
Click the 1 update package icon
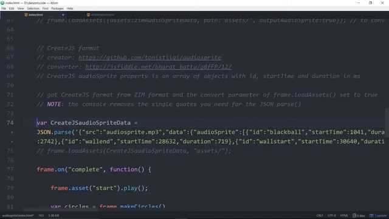[378, 215]
